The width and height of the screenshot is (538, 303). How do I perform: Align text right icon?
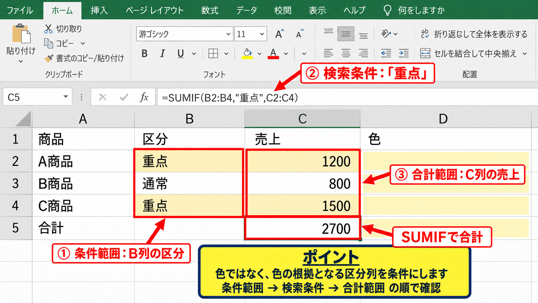pyautogui.click(x=363, y=53)
